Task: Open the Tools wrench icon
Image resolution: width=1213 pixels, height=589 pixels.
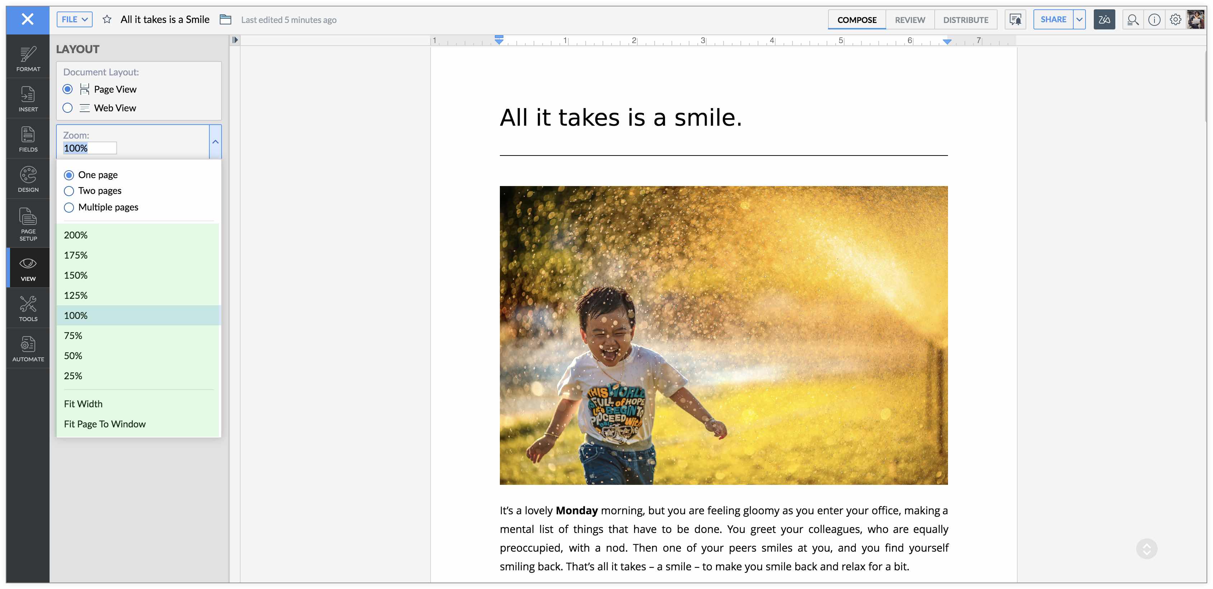Action: (x=28, y=309)
